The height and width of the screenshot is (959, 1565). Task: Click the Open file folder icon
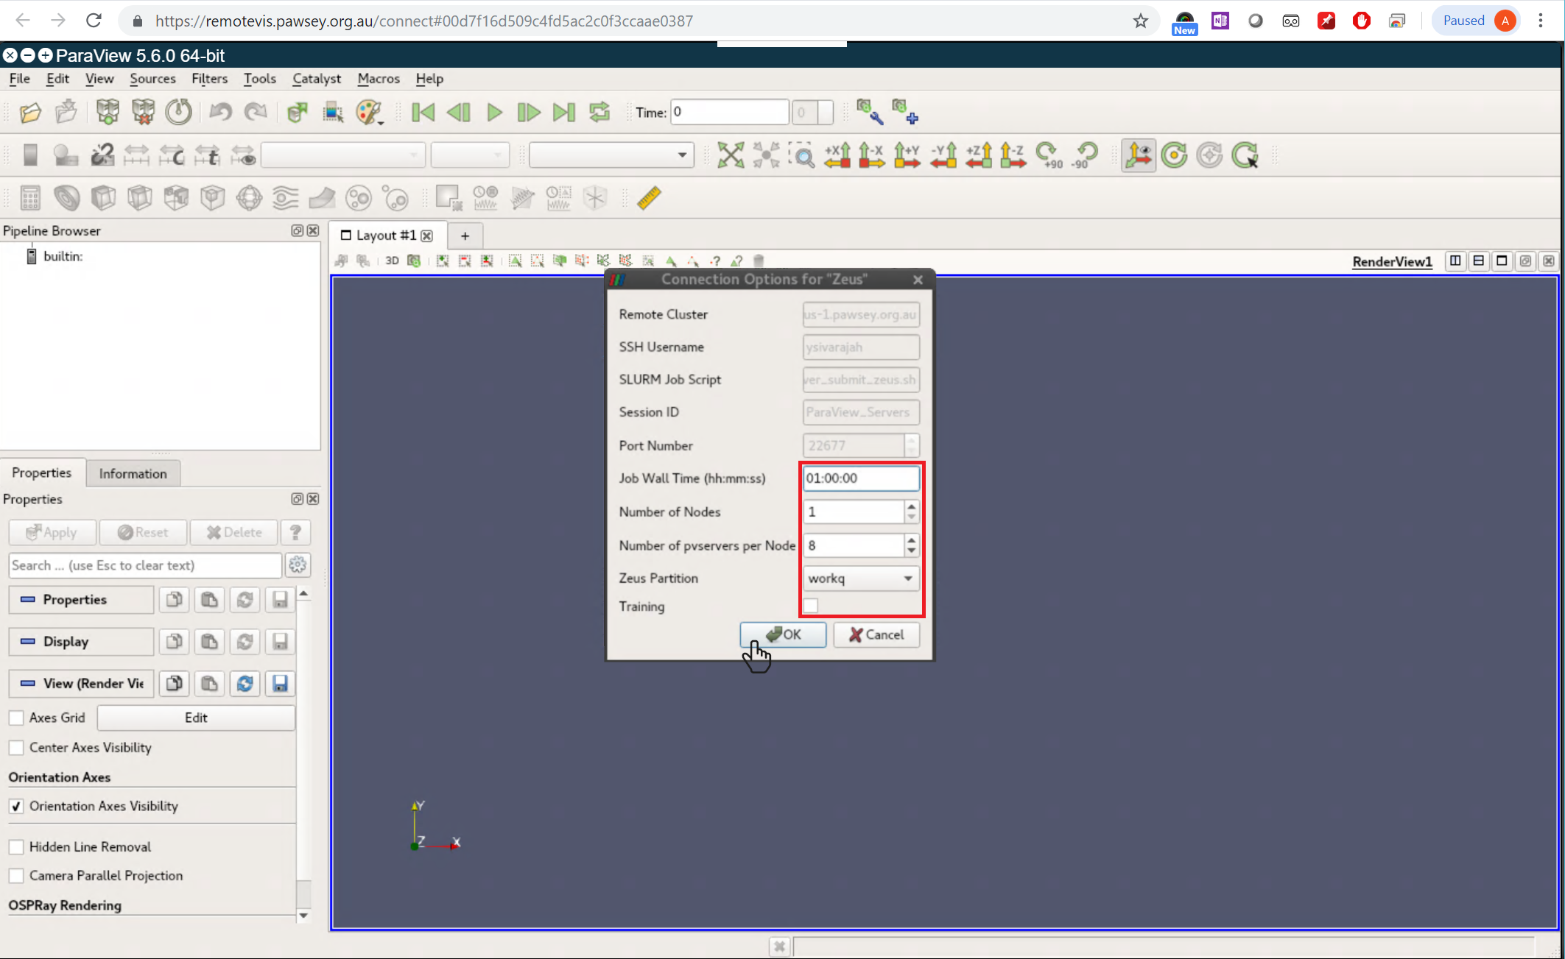[30, 113]
